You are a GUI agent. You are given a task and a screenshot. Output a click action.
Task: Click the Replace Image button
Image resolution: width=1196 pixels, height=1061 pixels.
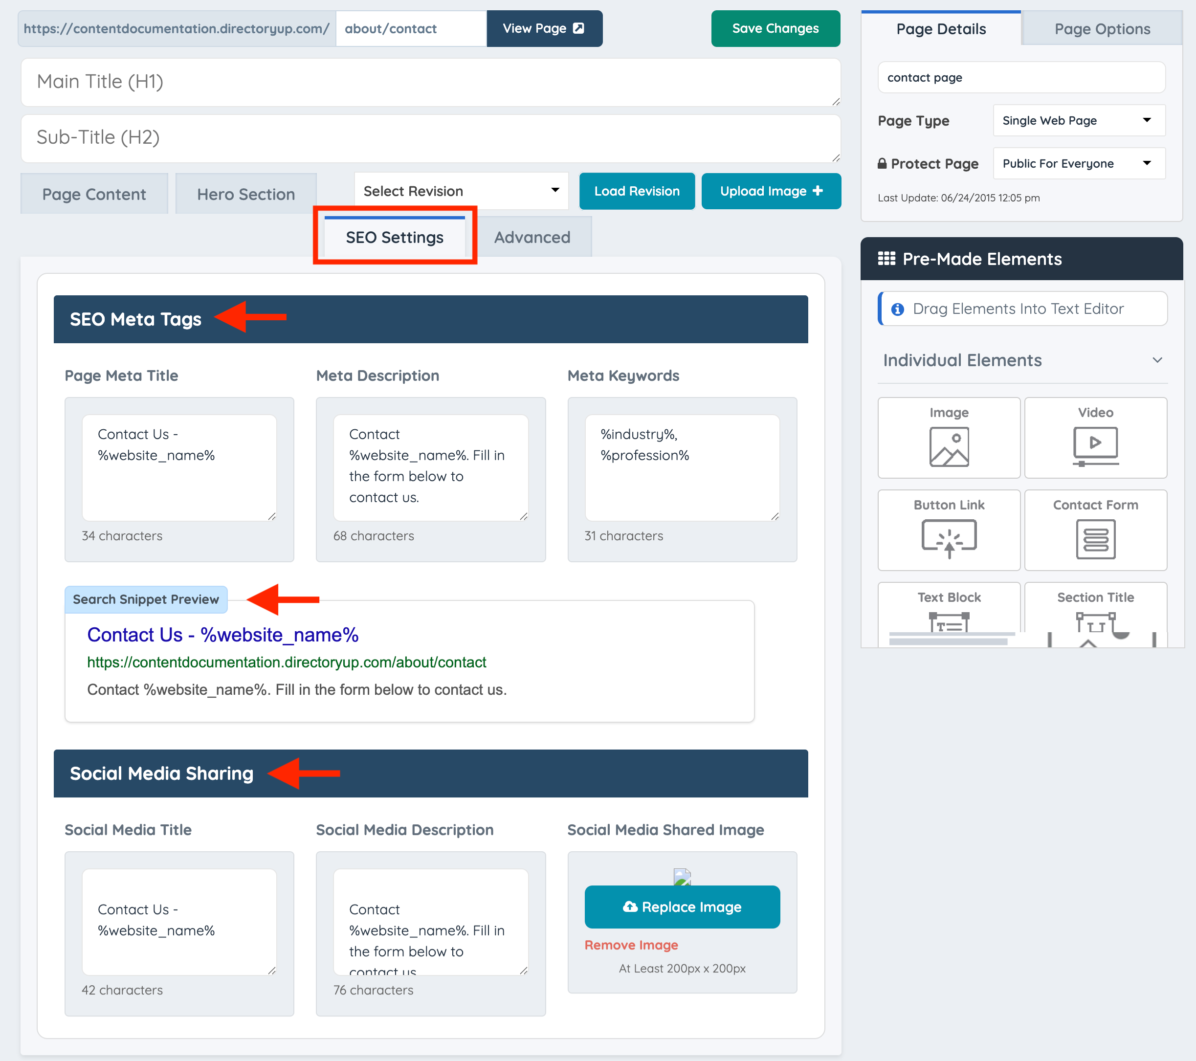point(682,906)
